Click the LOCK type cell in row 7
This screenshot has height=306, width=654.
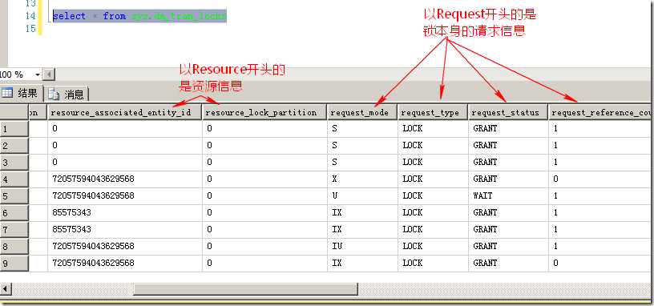click(433, 230)
